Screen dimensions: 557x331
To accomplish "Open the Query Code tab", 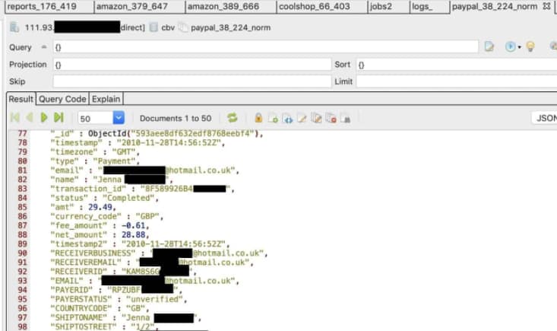I will 62,99.
